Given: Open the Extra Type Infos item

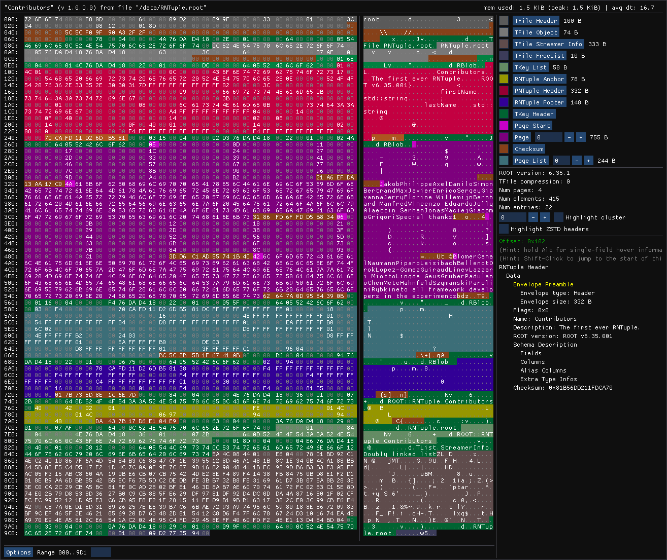Looking at the screenshot, I should tap(549, 379).
